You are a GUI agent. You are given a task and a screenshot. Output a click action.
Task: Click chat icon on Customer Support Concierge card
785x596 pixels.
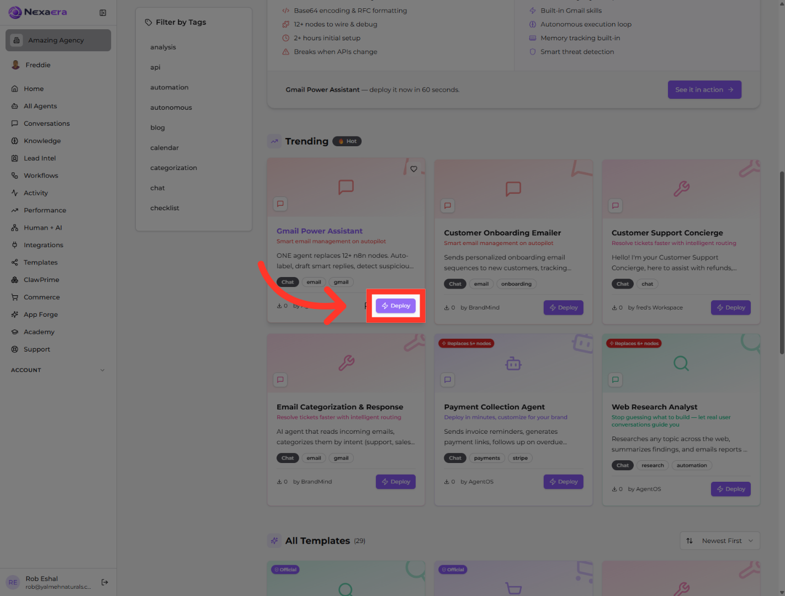pyautogui.click(x=615, y=206)
